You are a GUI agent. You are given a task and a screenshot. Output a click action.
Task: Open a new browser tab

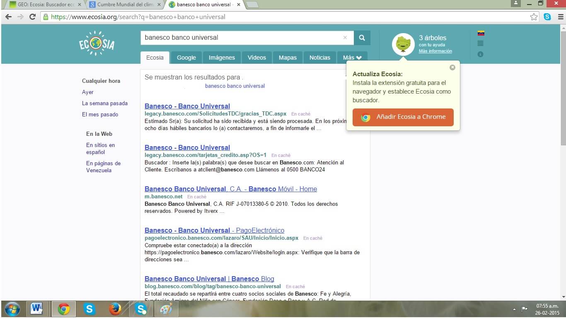(x=252, y=5)
